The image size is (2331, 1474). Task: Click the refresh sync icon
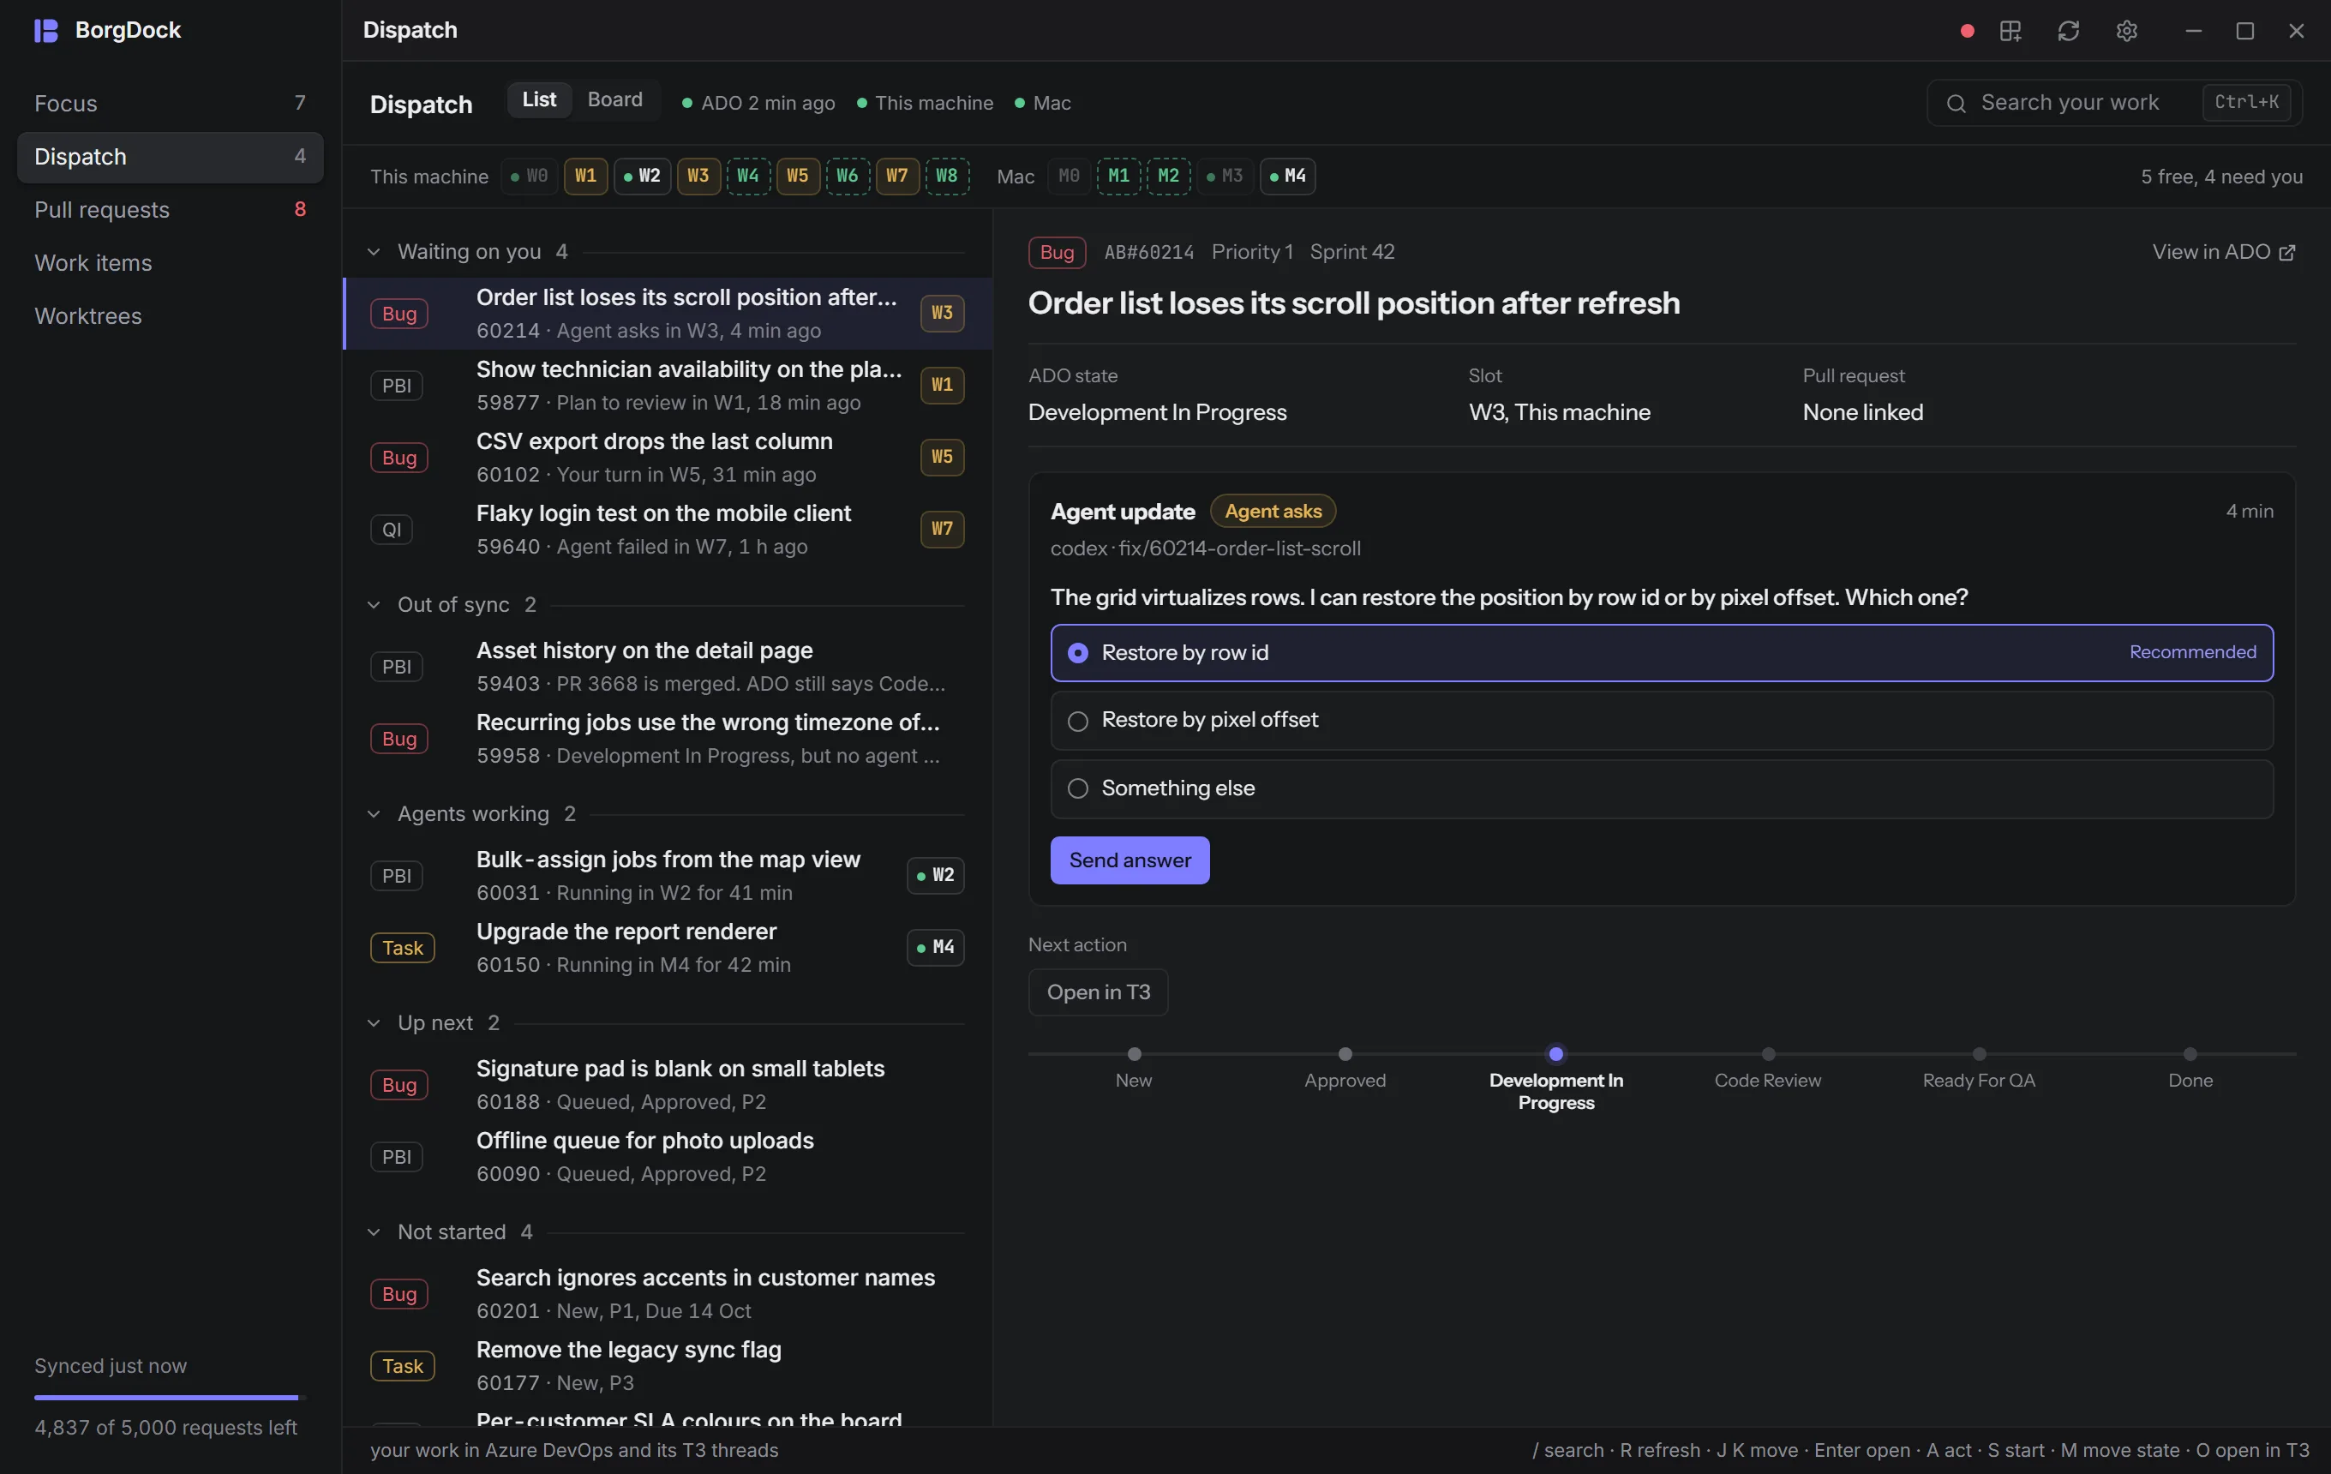(x=2068, y=31)
